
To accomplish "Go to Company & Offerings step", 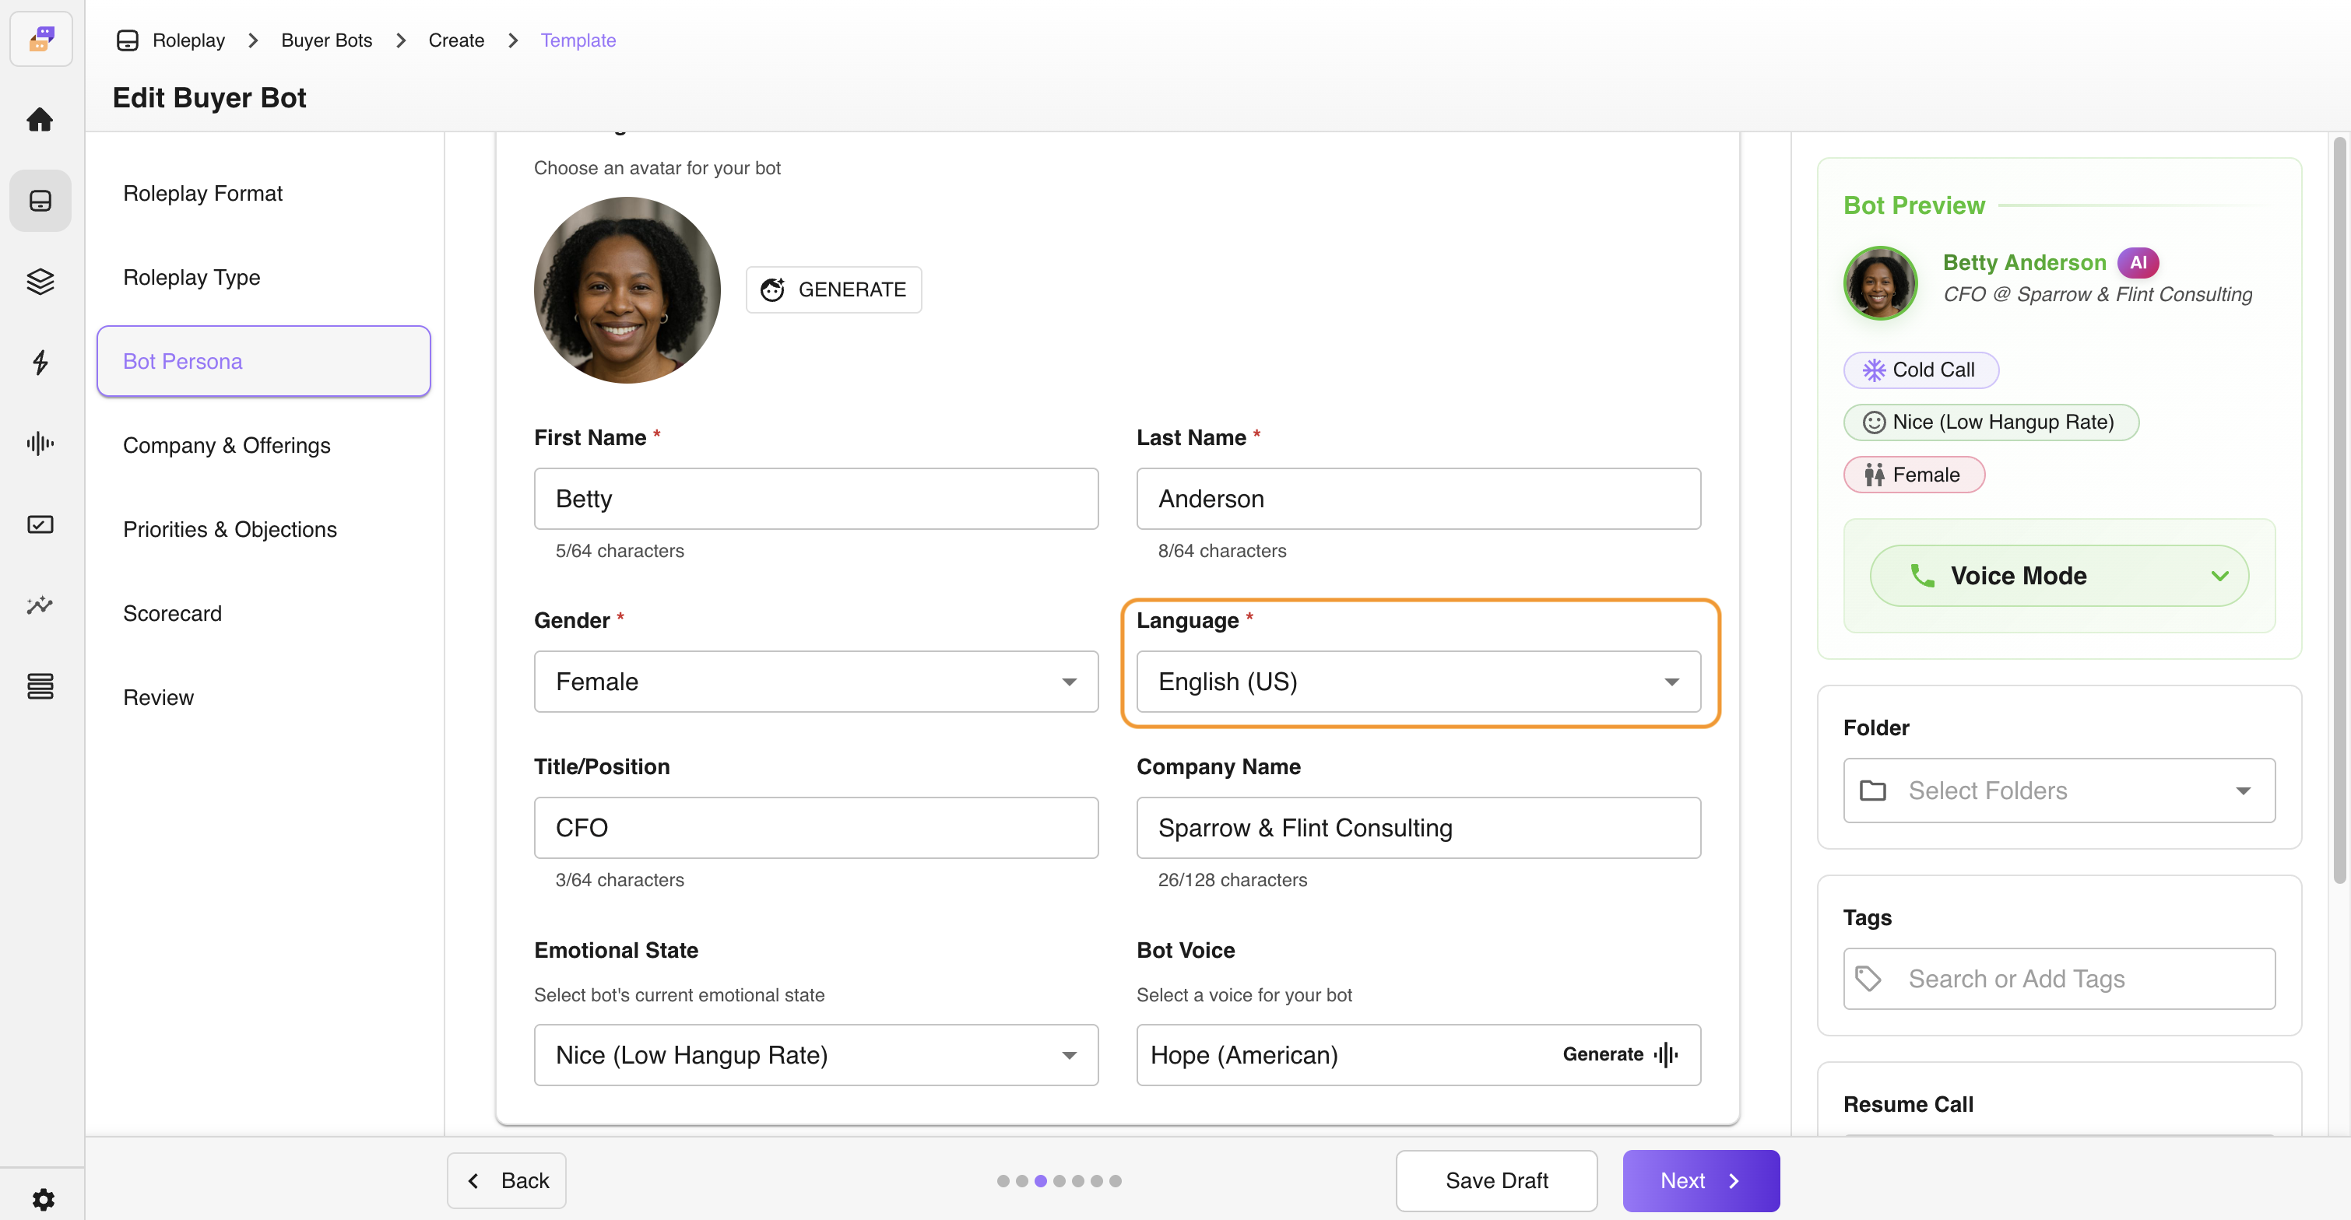I will [x=227, y=445].
